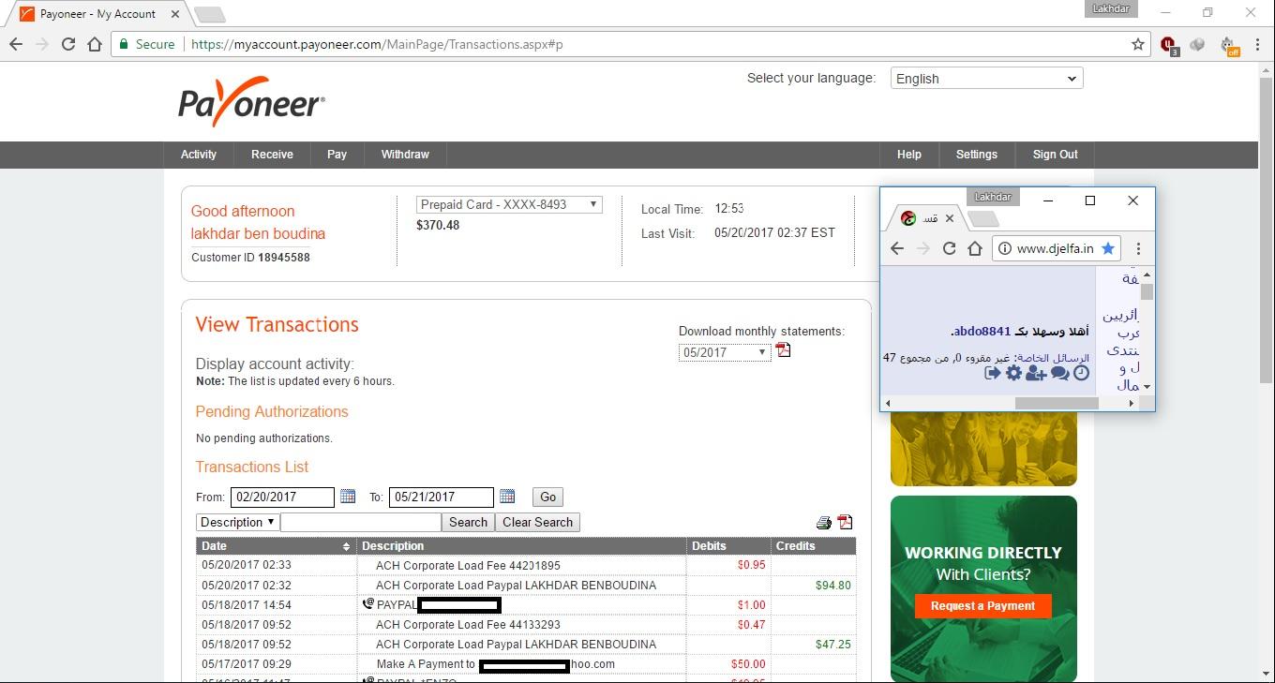Open the From date calendar picker
1275x683 pixels.
(x=348, y=496)
